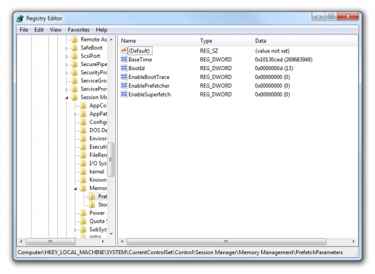375x274 pixels.
Task: Click the SafeBoot folder icon
Action: pos(75,48)
